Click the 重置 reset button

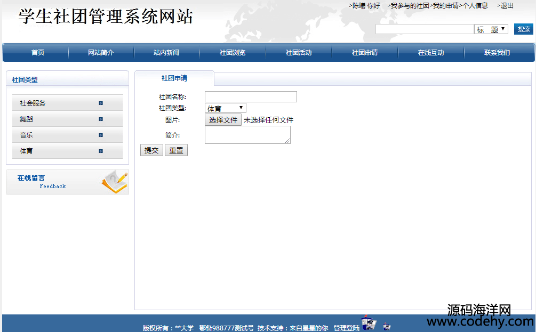point(176,150)
